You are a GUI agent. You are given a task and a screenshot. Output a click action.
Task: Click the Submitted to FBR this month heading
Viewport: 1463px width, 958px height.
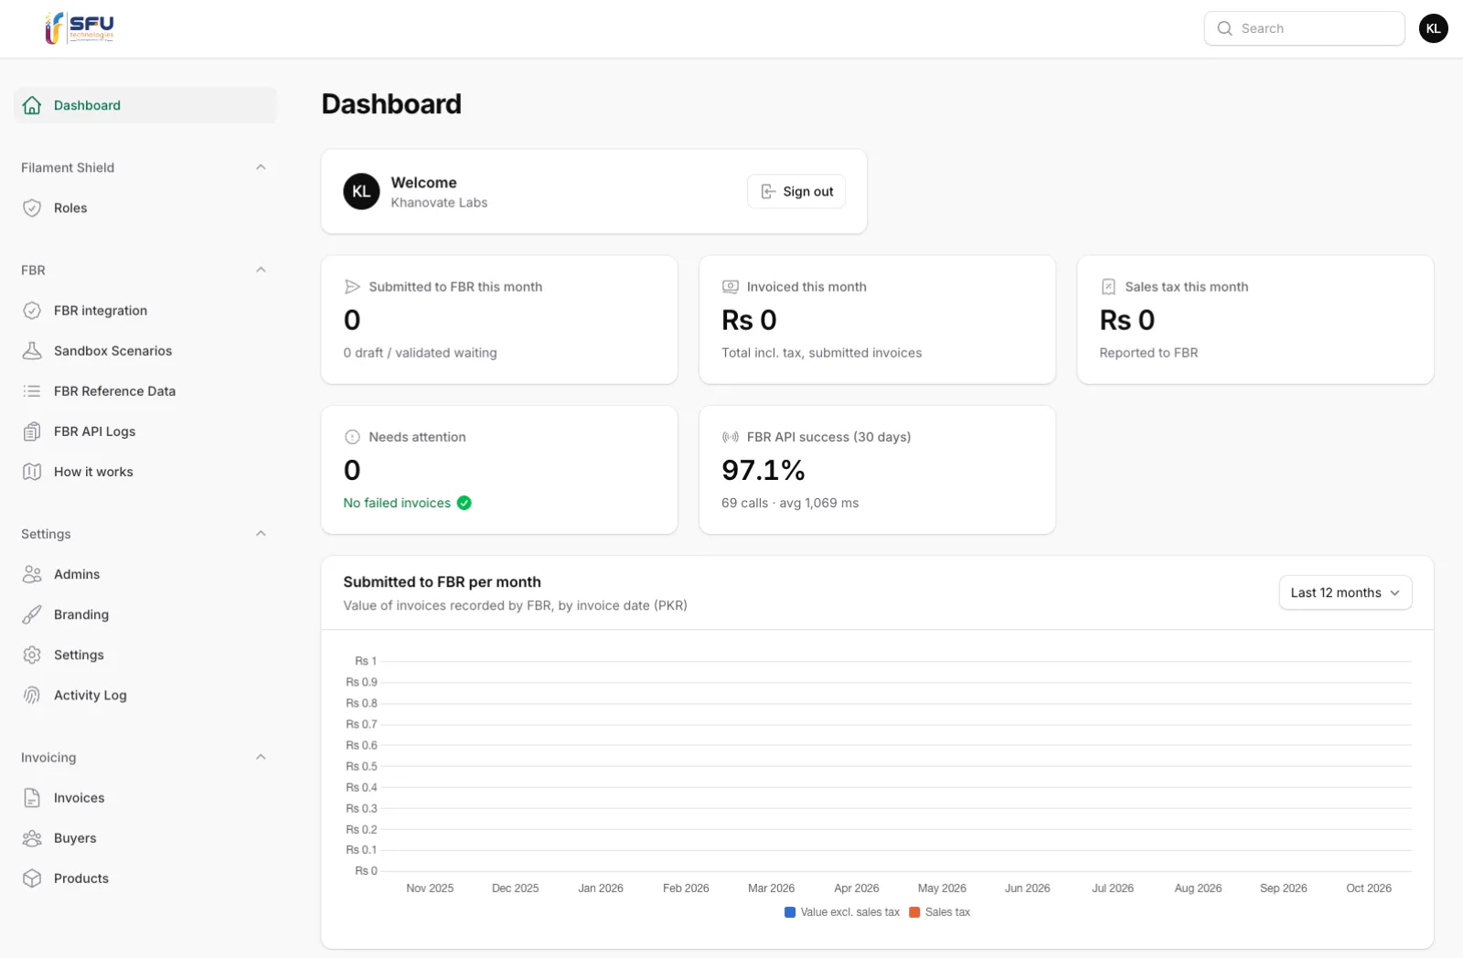pos(455,286)
